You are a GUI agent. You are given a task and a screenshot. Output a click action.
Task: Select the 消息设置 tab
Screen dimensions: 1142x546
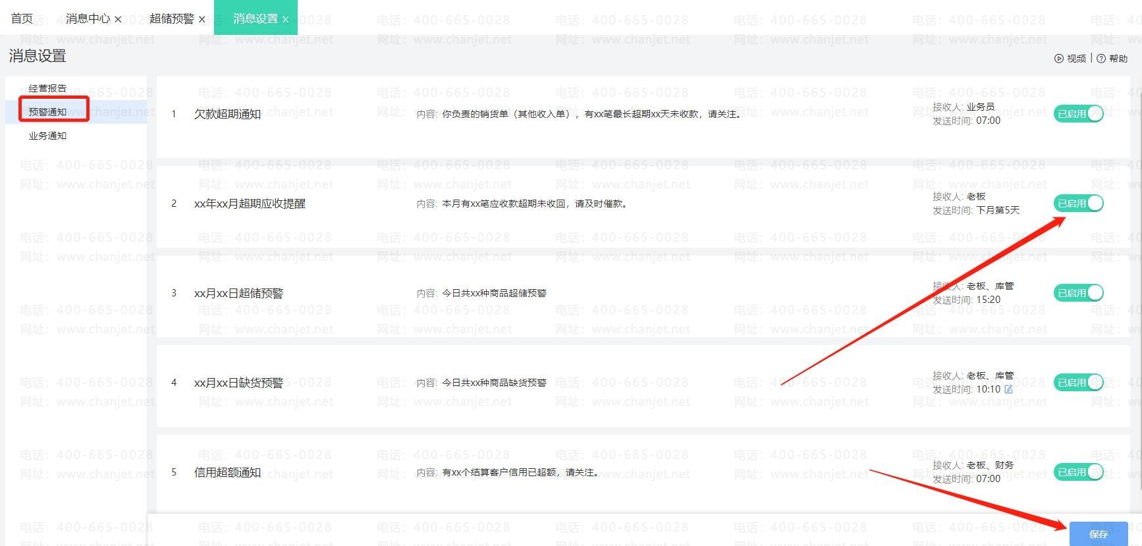(x=256, y=18)
